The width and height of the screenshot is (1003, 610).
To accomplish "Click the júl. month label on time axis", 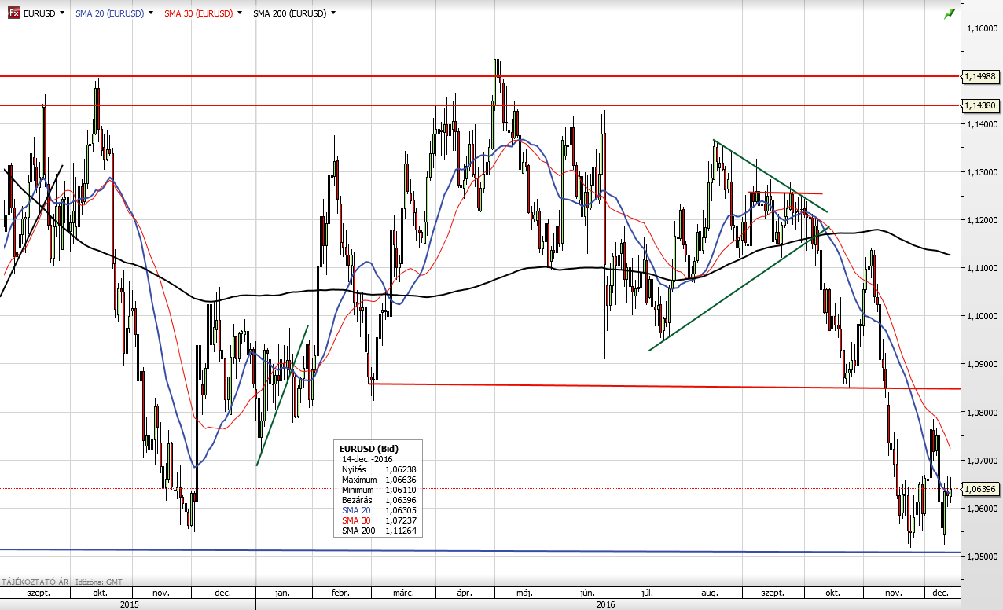I will (x=648, y=593).
